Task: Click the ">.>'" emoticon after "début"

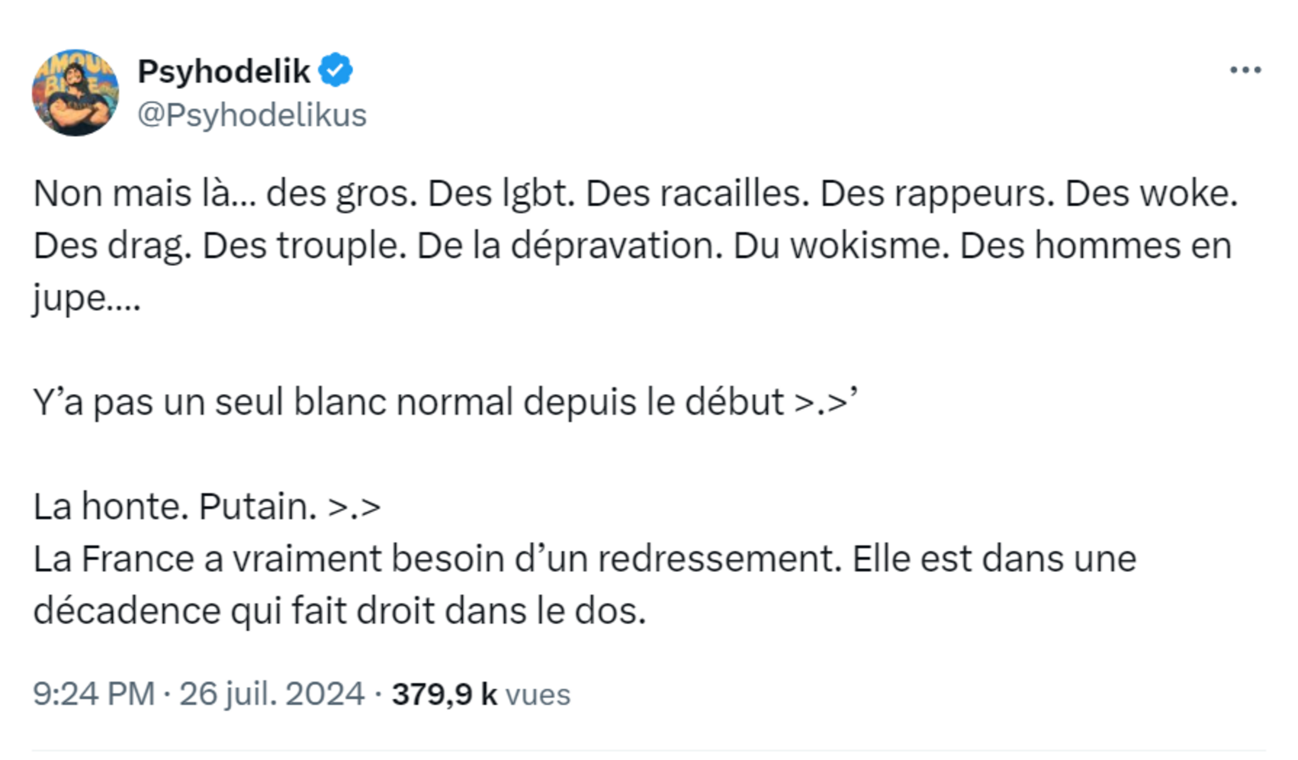Action: tap(825, 401)
